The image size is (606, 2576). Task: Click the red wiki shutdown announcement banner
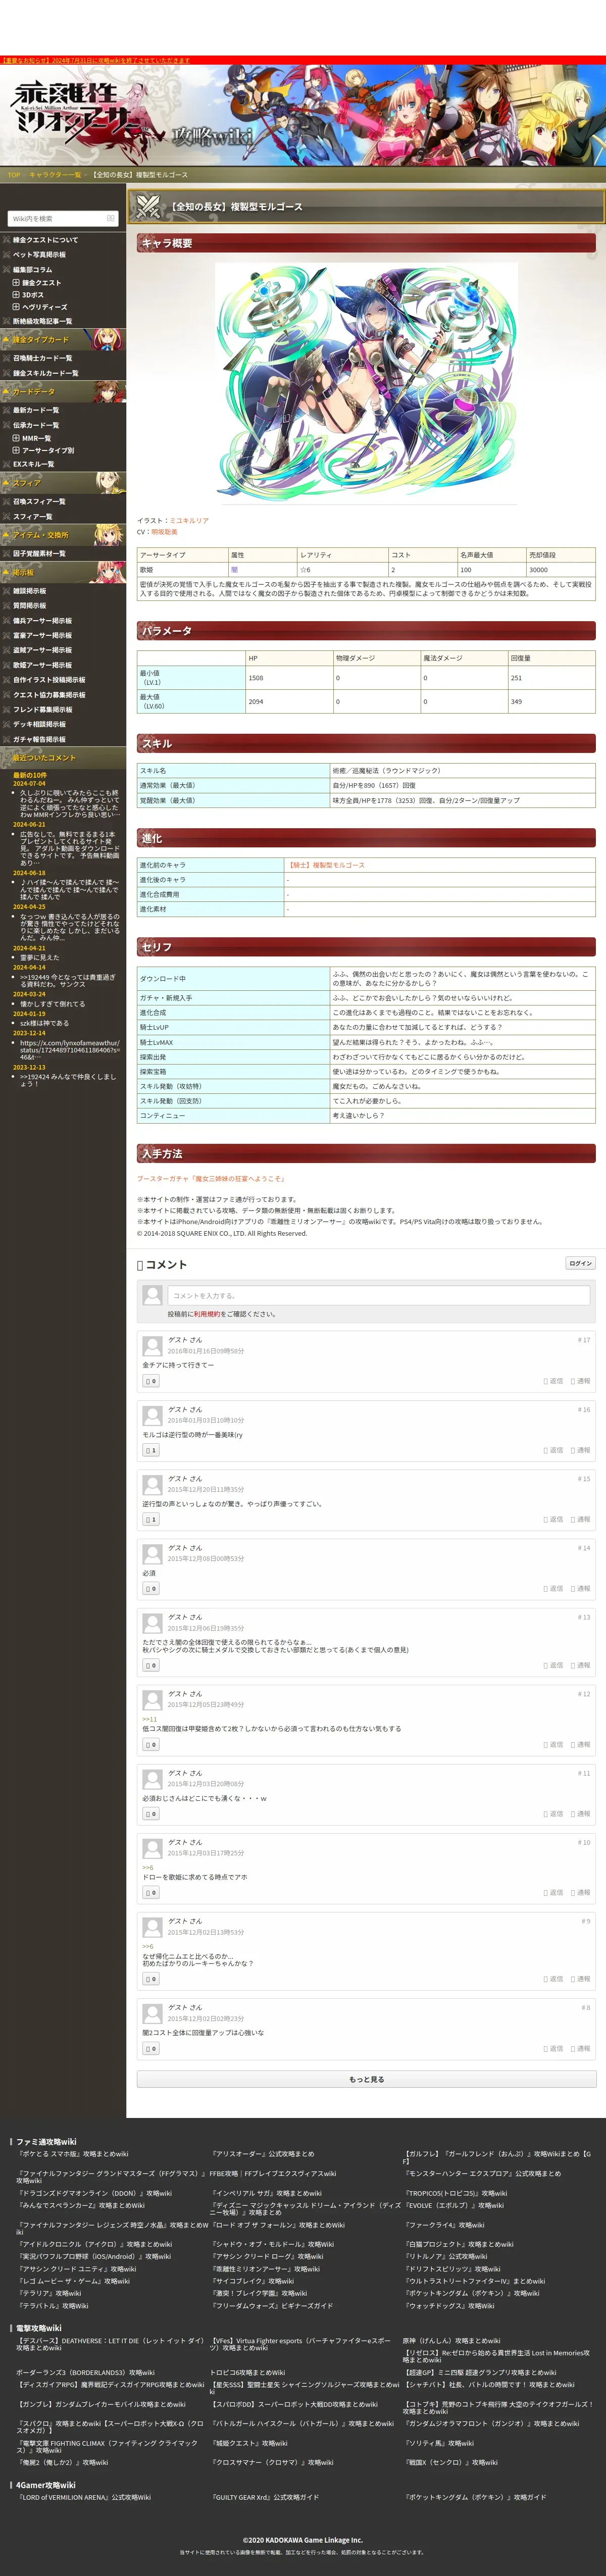click(303, 60)
